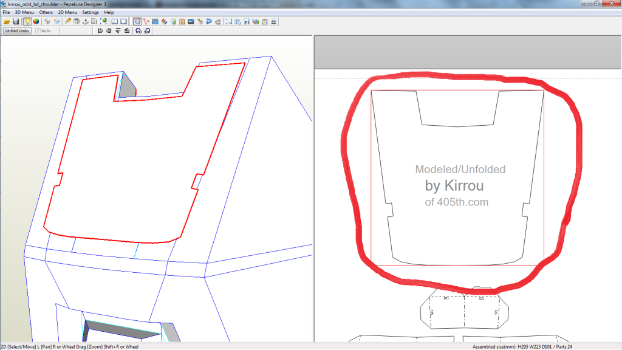Click the Pepakura Designer title bar text
The image size is (622, 350).
click(x=57, y=4)
